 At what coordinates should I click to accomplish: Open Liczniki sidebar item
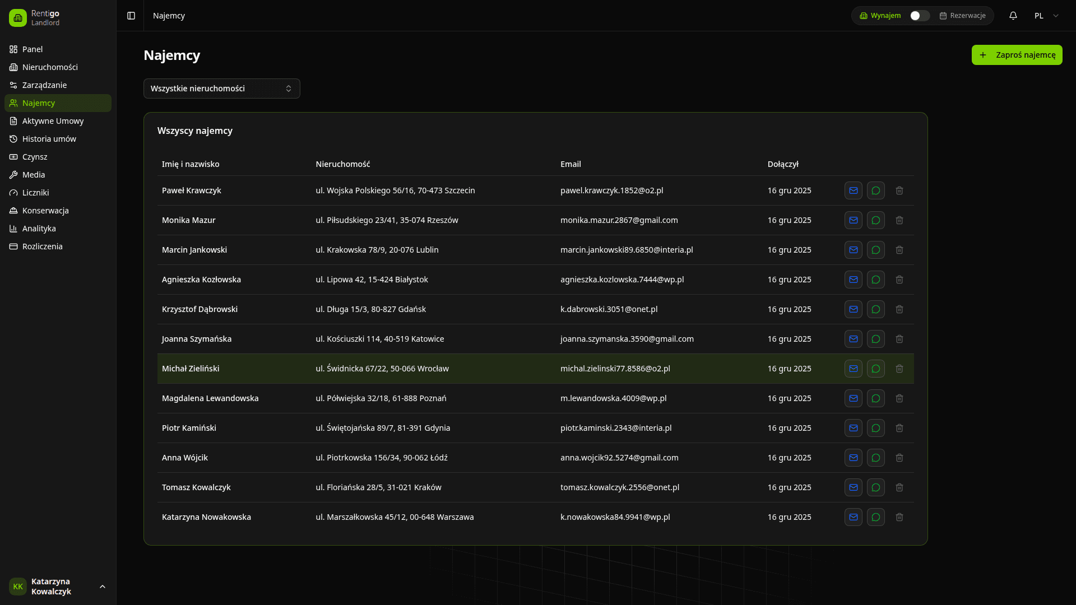pyautogui.click(x=35, y=193)
